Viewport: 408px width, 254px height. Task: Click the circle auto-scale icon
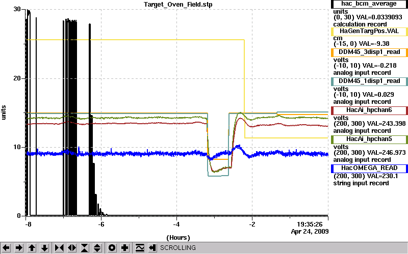point(112,248)
